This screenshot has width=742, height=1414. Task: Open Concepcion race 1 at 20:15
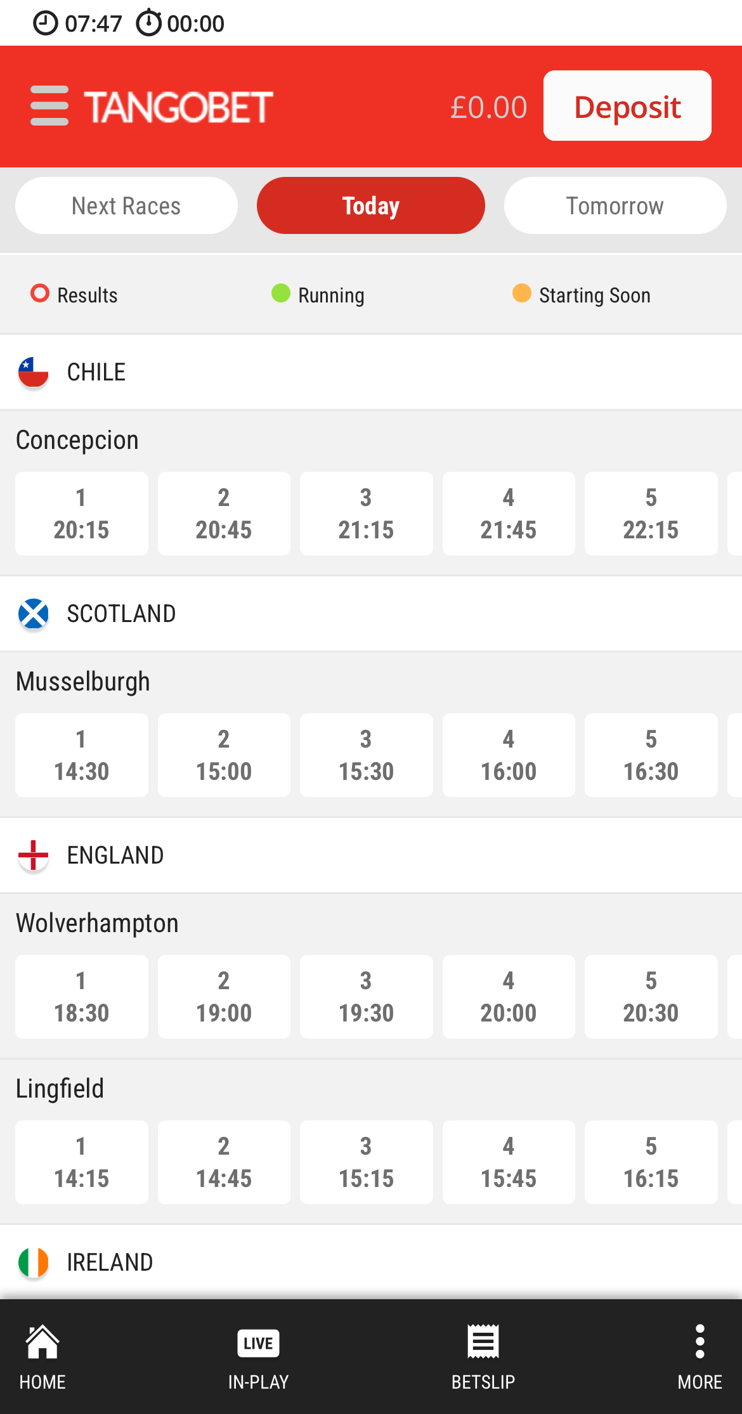[81, 514]
